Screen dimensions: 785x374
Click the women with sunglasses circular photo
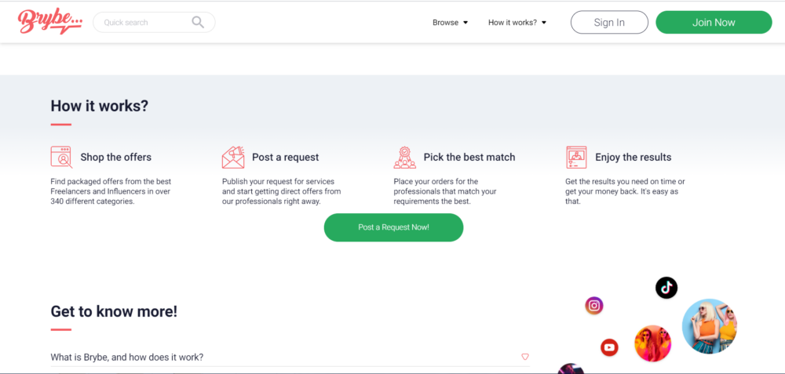tap(653, 343)
